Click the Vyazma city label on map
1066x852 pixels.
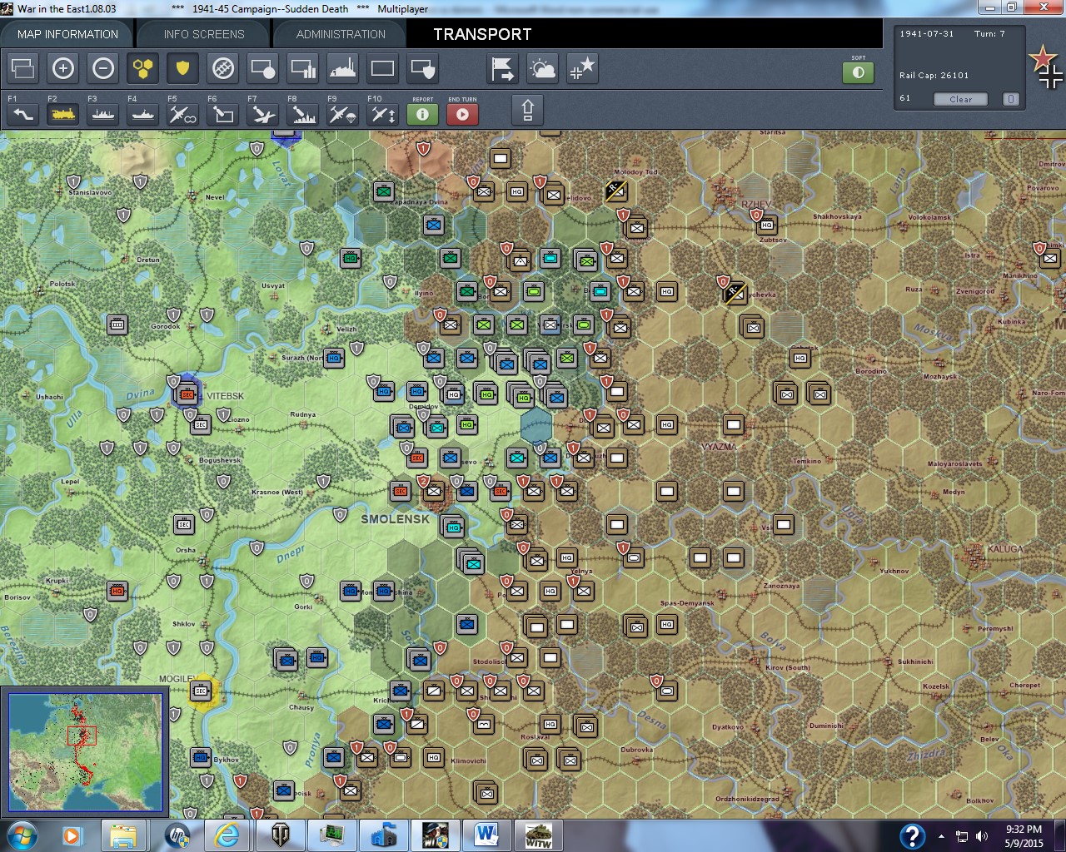(x=719, y=447)
